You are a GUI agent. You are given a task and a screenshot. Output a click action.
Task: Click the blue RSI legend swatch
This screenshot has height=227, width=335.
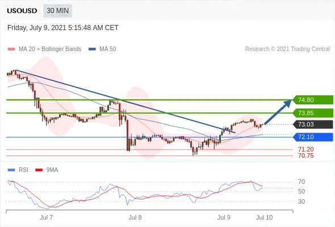pyautogui.click(x=11, y=170)
